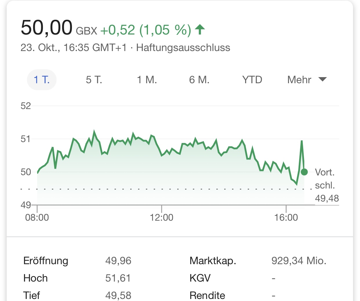This screenshot has width=360, height=301.
Task: Select the 1 T. time range tab
Action: coord(42,80)
